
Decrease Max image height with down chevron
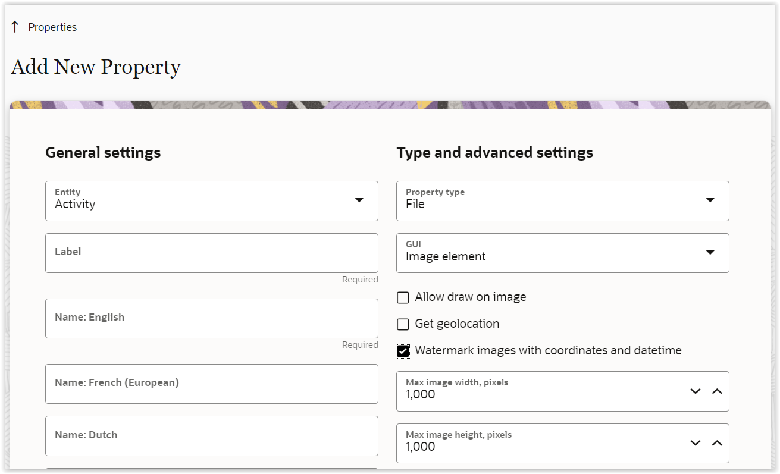pos(696,443)
